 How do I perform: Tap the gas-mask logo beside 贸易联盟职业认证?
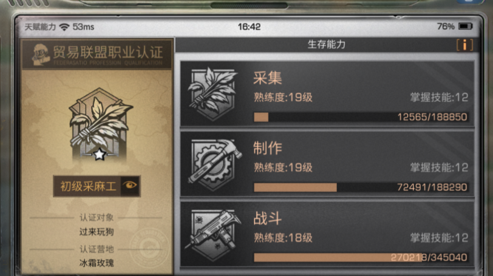tap(41, 55)
